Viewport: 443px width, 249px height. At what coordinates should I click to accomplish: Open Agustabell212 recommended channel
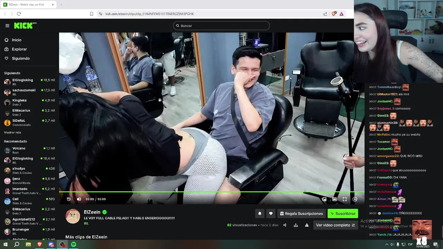pyautogui.click(x=29, y=221)
